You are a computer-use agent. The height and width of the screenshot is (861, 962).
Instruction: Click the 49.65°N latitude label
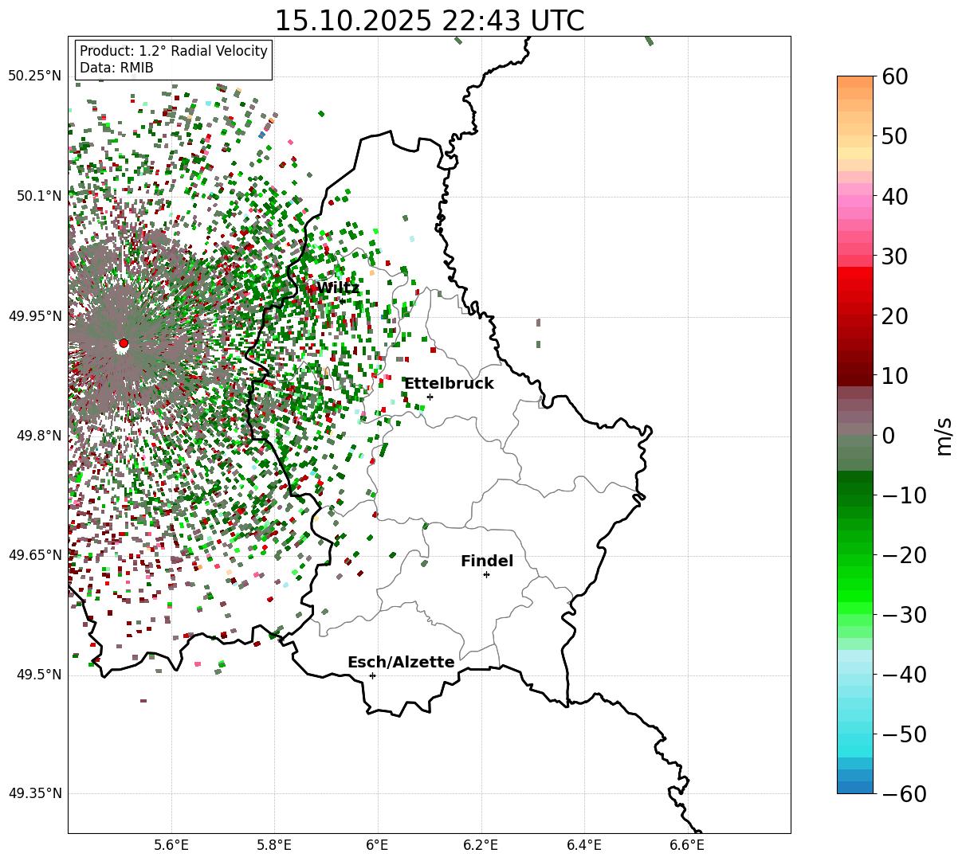pos(35,555)
